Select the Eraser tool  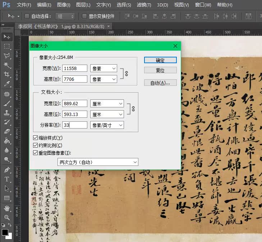(x=7, y=131)
